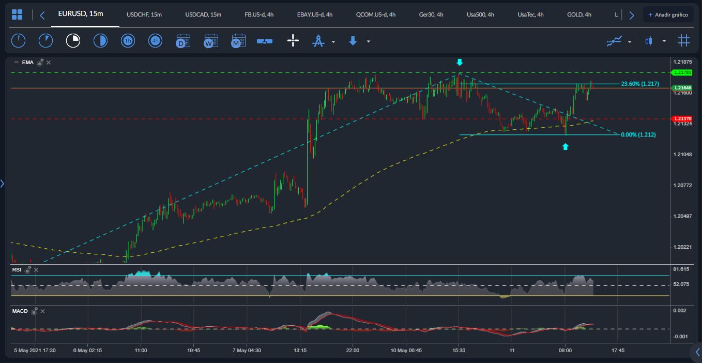The width and height of the screenshot is (702, 363).
Task: Select the 1-minute timeframe clock icon
Action: (x=18, y=41)
